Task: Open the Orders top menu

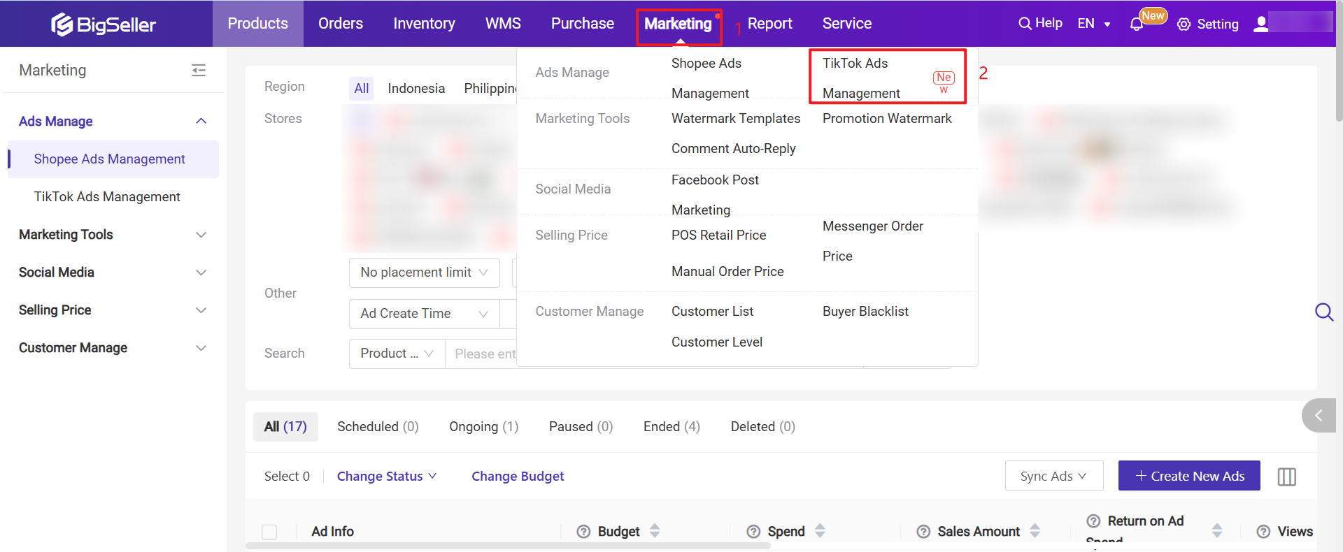Action: pos(341,24)
